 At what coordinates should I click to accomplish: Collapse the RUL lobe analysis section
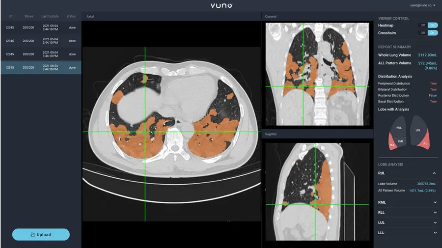click(435, 173)
